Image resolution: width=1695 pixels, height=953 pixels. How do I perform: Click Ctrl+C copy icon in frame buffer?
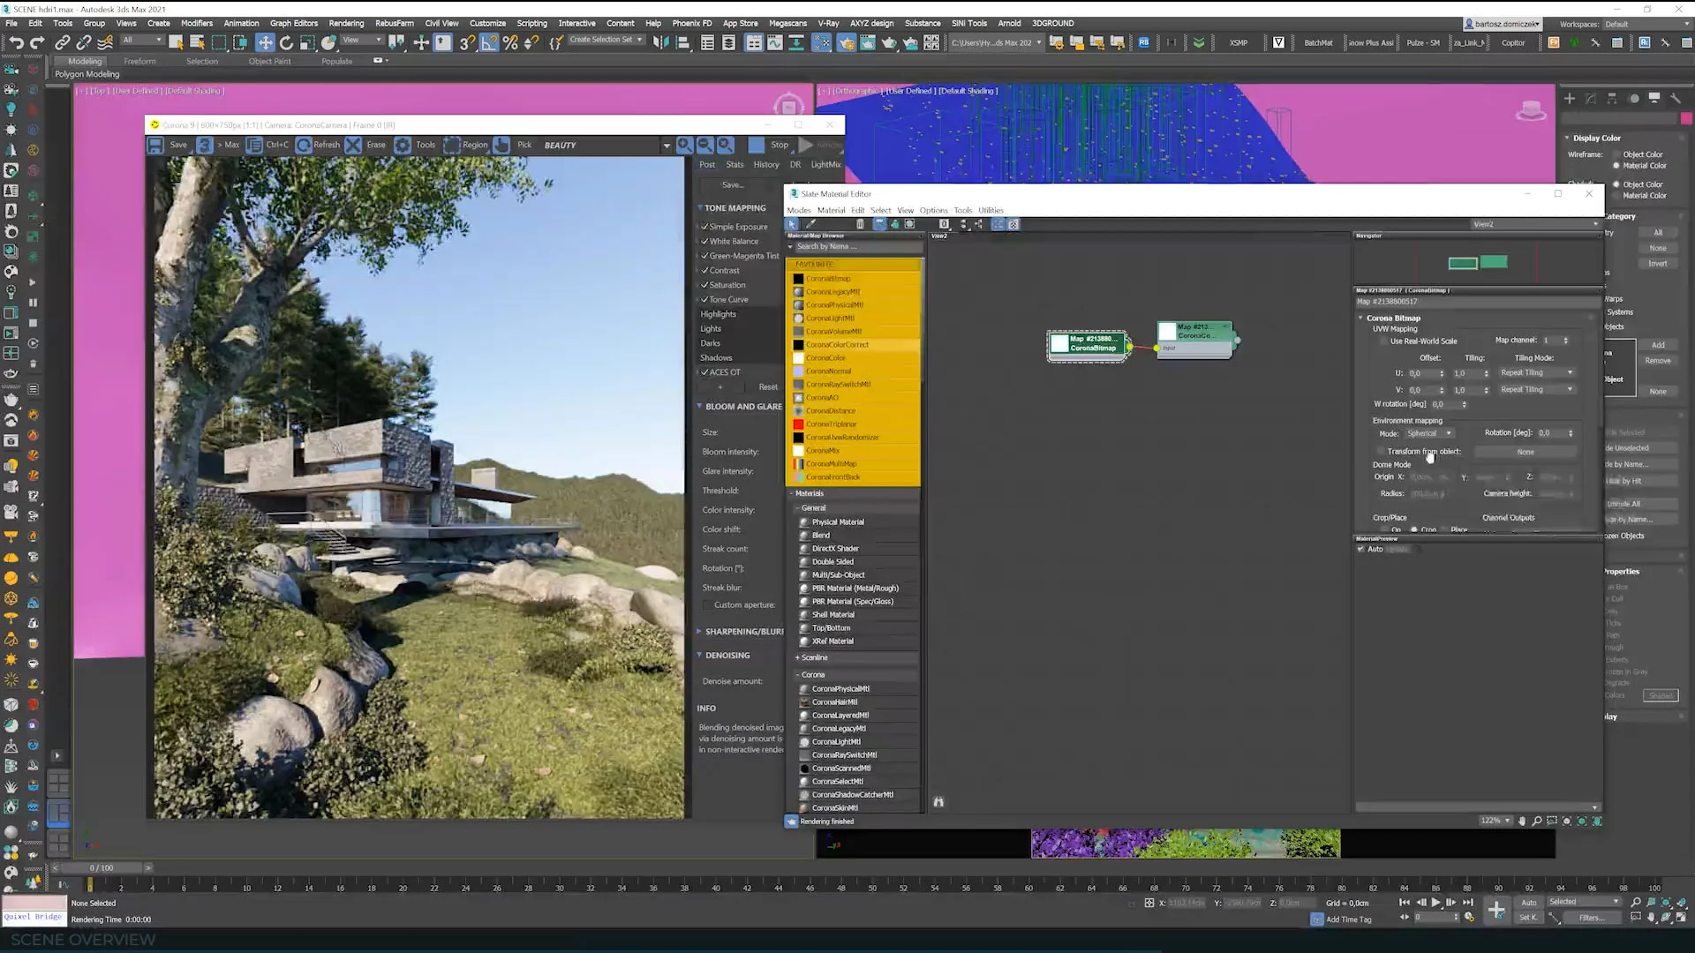tap(254, 145)
